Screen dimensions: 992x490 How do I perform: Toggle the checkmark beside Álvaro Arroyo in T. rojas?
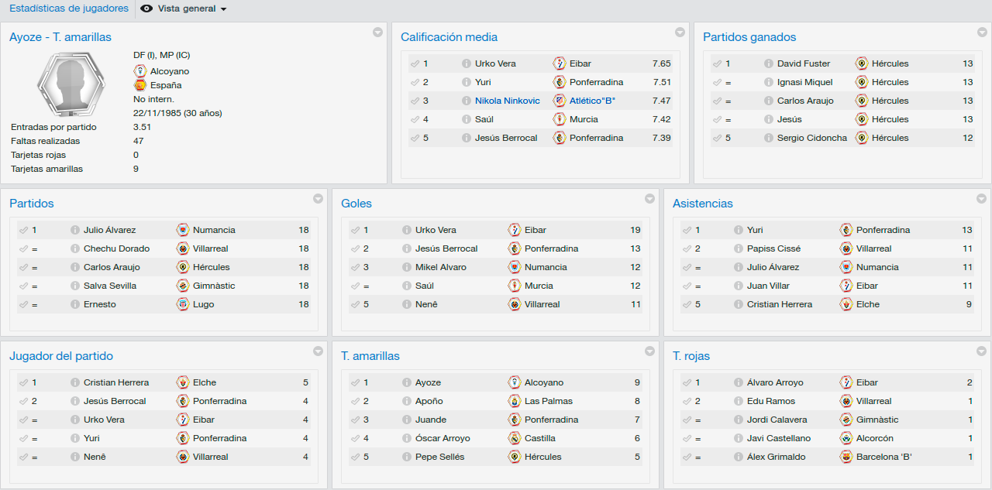coord(687,382)
